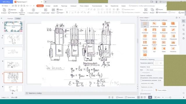Select the Нет transition
The height and width of the screenshot is (104, 186).
click(x=145, y=25)
